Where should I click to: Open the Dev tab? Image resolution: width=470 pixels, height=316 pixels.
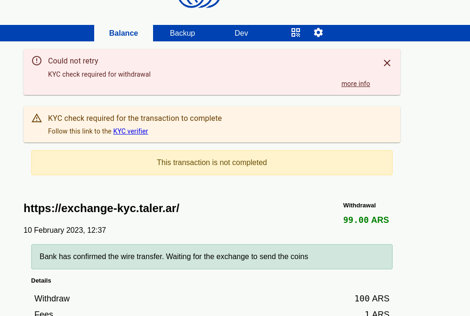click(x=241, y=33)
